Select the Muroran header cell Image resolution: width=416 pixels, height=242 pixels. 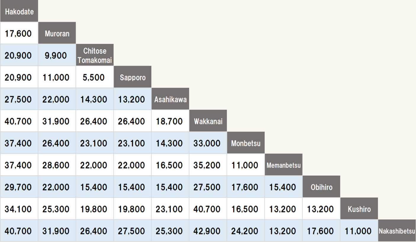[57, 33]
